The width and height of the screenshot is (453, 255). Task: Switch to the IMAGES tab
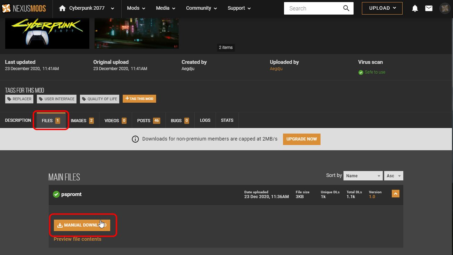tap(82, 121)
